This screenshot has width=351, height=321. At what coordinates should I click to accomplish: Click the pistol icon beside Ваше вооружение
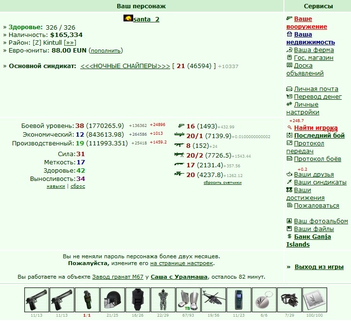[289, 18]
